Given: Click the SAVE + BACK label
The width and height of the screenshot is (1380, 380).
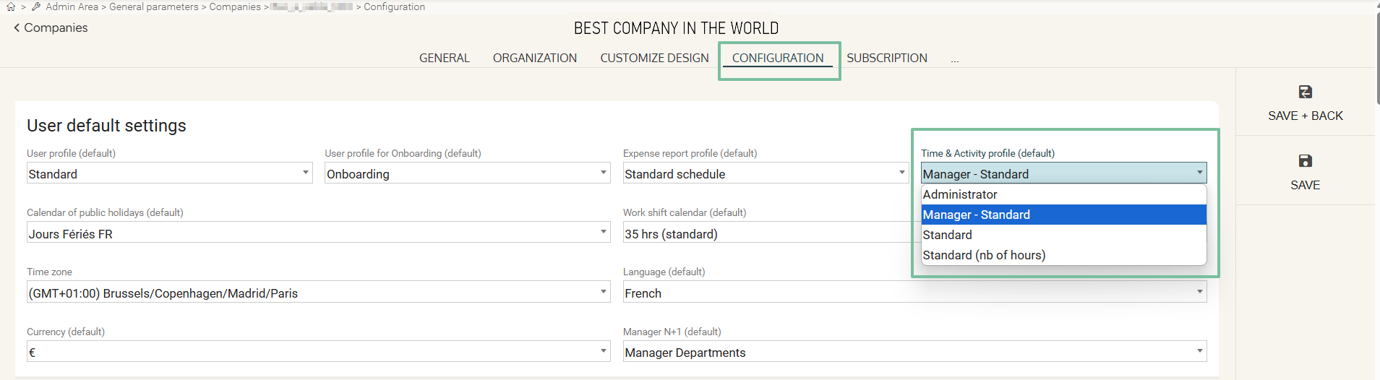Looking at the screenshot, I should (1306, 116).
